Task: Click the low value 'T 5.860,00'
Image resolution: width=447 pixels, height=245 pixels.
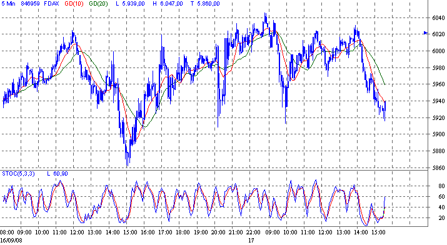Action: click(205, 4)
